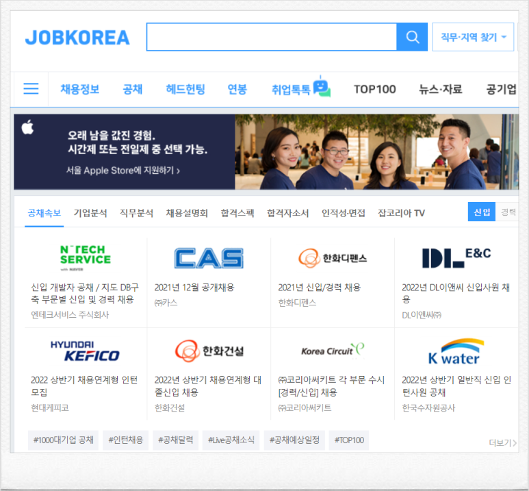Click the #Live공채소식 tag
The height and width of the screenshot is (491, 529).
(231, 440)
